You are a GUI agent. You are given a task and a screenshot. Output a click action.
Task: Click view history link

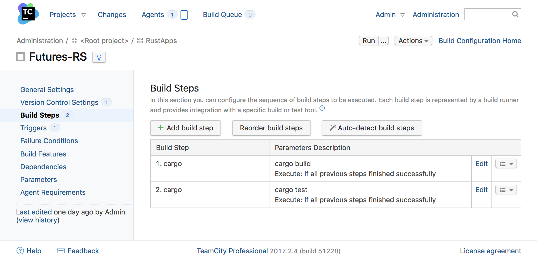tap(38, 220)
